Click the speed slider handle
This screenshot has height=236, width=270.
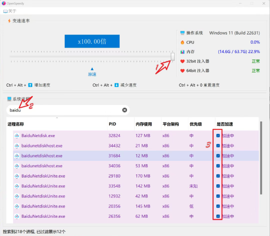coord(172,56)
